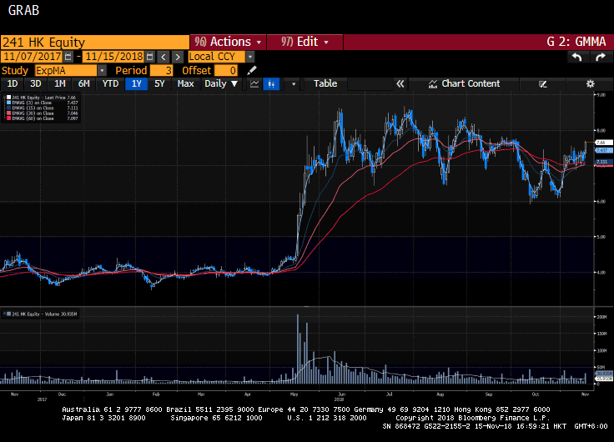This screenshot has height=442, width=614.
Task: Open the 97) Edit menu
Action: (304, 42)
